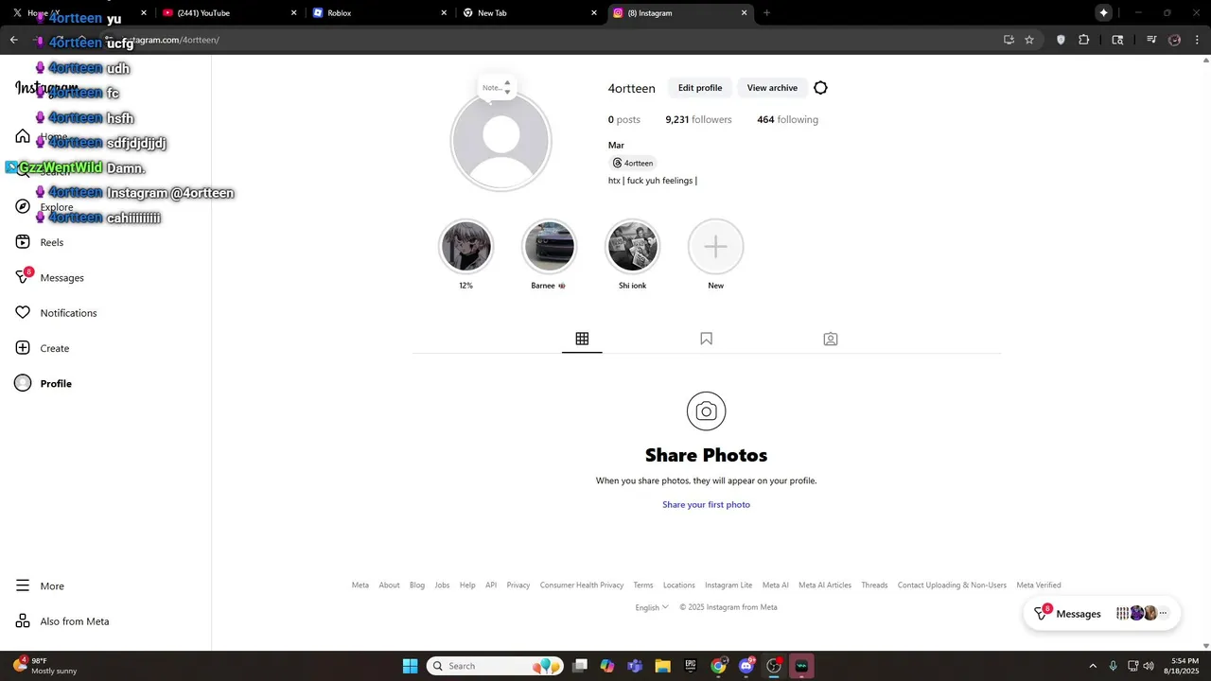Image resolution: width=1211 pixels, height=681 pixels.
Task: Click the Note bubble above avatar
Action: tap(496, 87)
